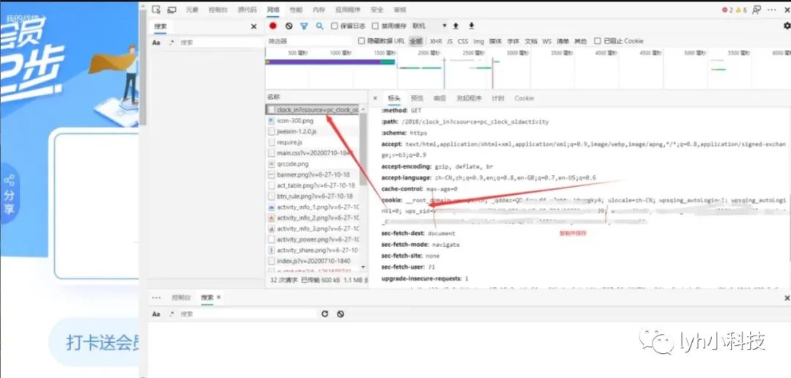Image resolution: width=791 pixels, height=378 pixels.
Task: Toggle the device toolbar icon
Action: point(172,10)
